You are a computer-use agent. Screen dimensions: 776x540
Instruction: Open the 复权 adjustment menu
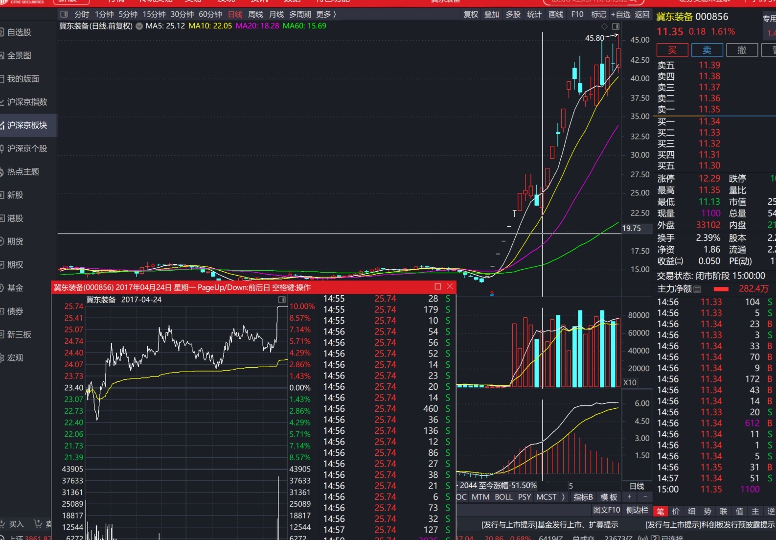[x=471, y=14]
